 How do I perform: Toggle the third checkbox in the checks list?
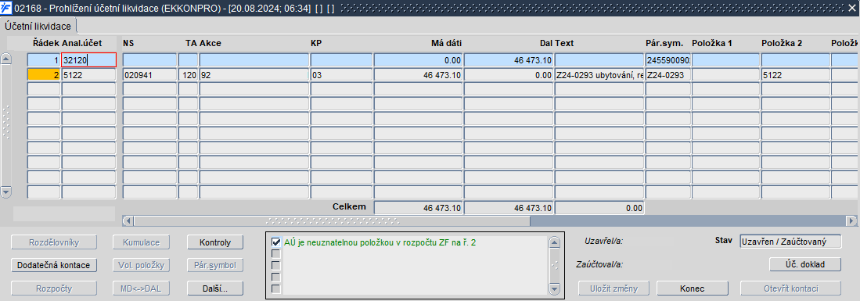[276, 265]
